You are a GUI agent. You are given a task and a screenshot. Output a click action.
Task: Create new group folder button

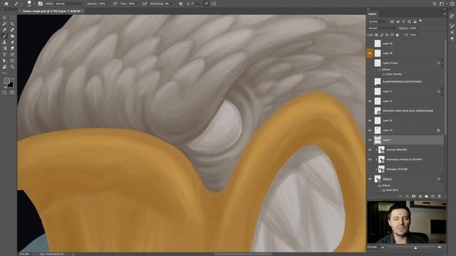tap(426, 196)
